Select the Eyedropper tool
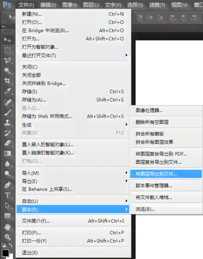This screenshot has width=203, height=259. pos(7,91)
